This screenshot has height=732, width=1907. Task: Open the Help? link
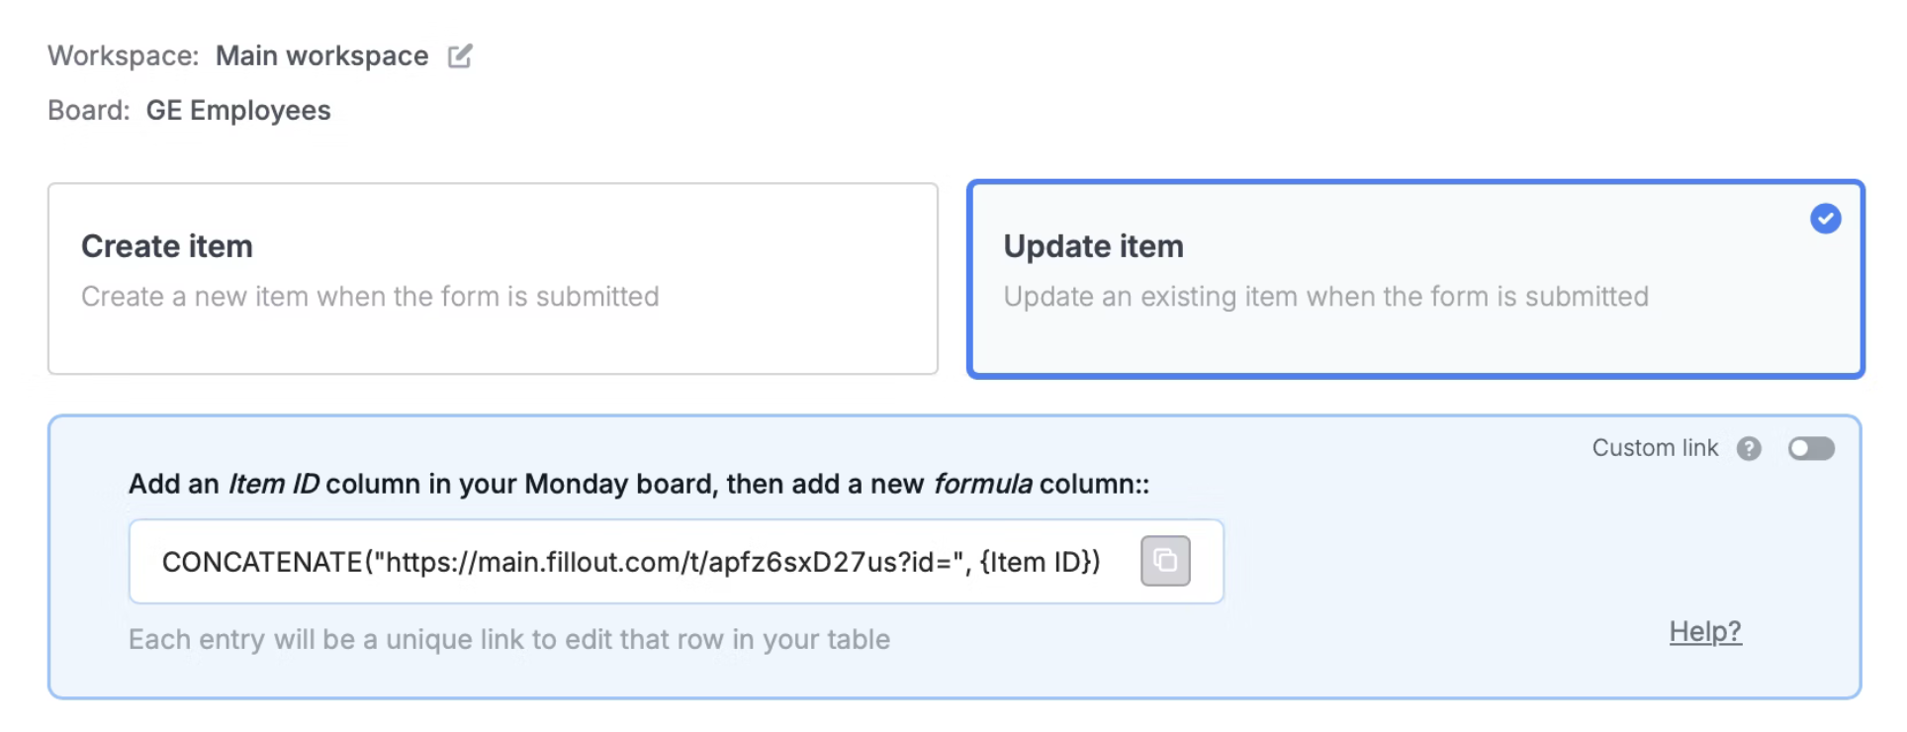coord(1704,632)
